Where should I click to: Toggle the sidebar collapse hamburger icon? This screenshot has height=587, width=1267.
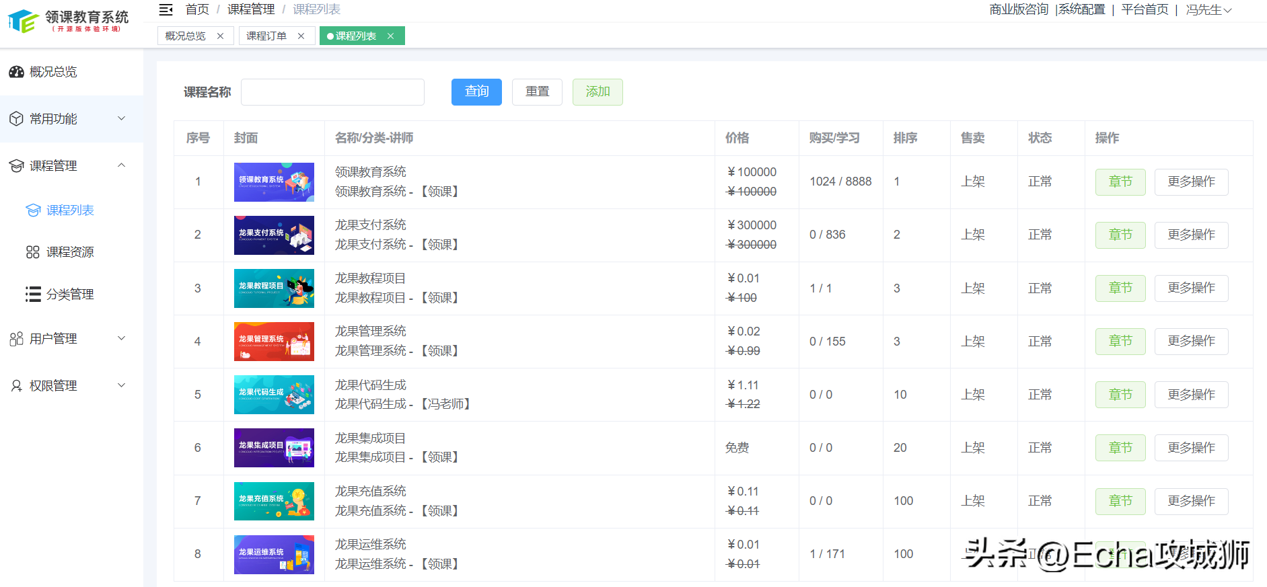pos(166,9)
